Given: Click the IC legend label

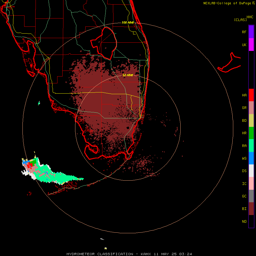Looking at the screenshot, I should pos(244,184).
